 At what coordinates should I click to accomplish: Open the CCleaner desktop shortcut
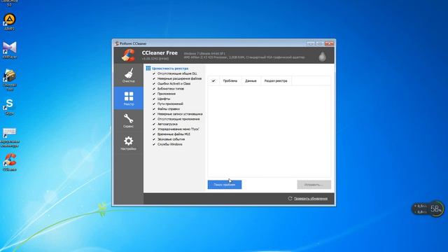(x=9, y=162)
